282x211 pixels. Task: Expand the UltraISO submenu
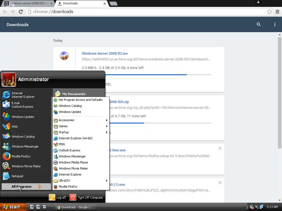[81, 181]
